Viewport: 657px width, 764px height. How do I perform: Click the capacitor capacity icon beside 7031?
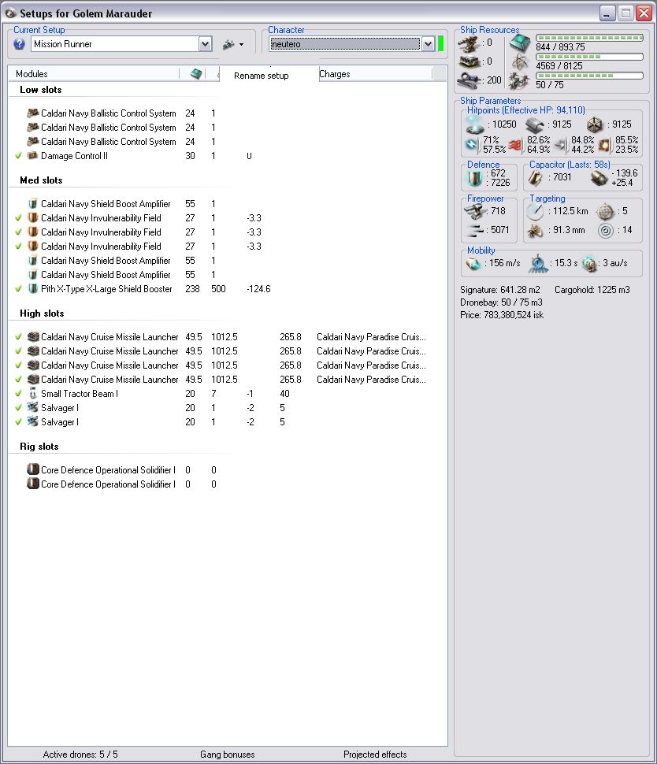pos(535,178)
